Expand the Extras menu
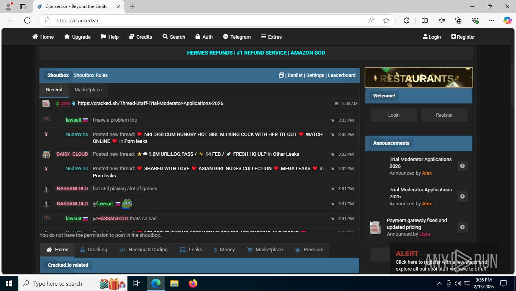This screenshot has width=516, height=291. coord(271,37)
